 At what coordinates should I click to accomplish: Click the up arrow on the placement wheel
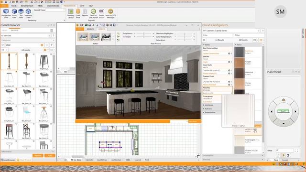(x=284, y=100)
